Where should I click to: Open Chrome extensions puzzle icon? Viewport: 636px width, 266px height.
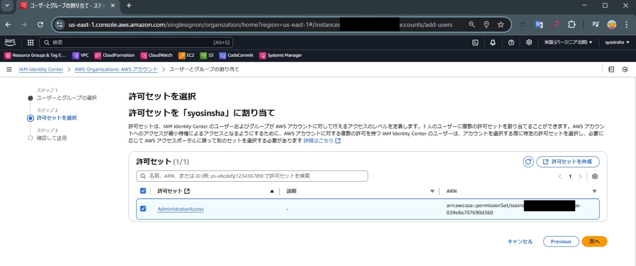coord(572,24)
